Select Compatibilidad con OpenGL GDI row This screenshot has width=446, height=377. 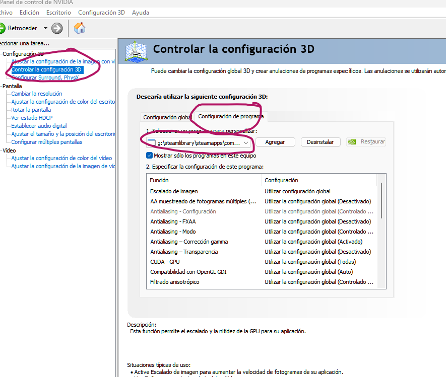(262, 272)
